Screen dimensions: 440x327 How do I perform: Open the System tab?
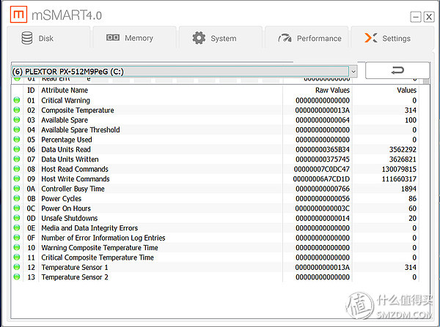tap(221, 37)
